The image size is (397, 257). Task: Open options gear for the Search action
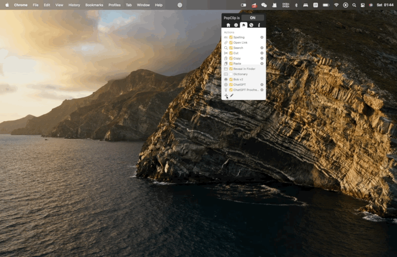[262, 48]
